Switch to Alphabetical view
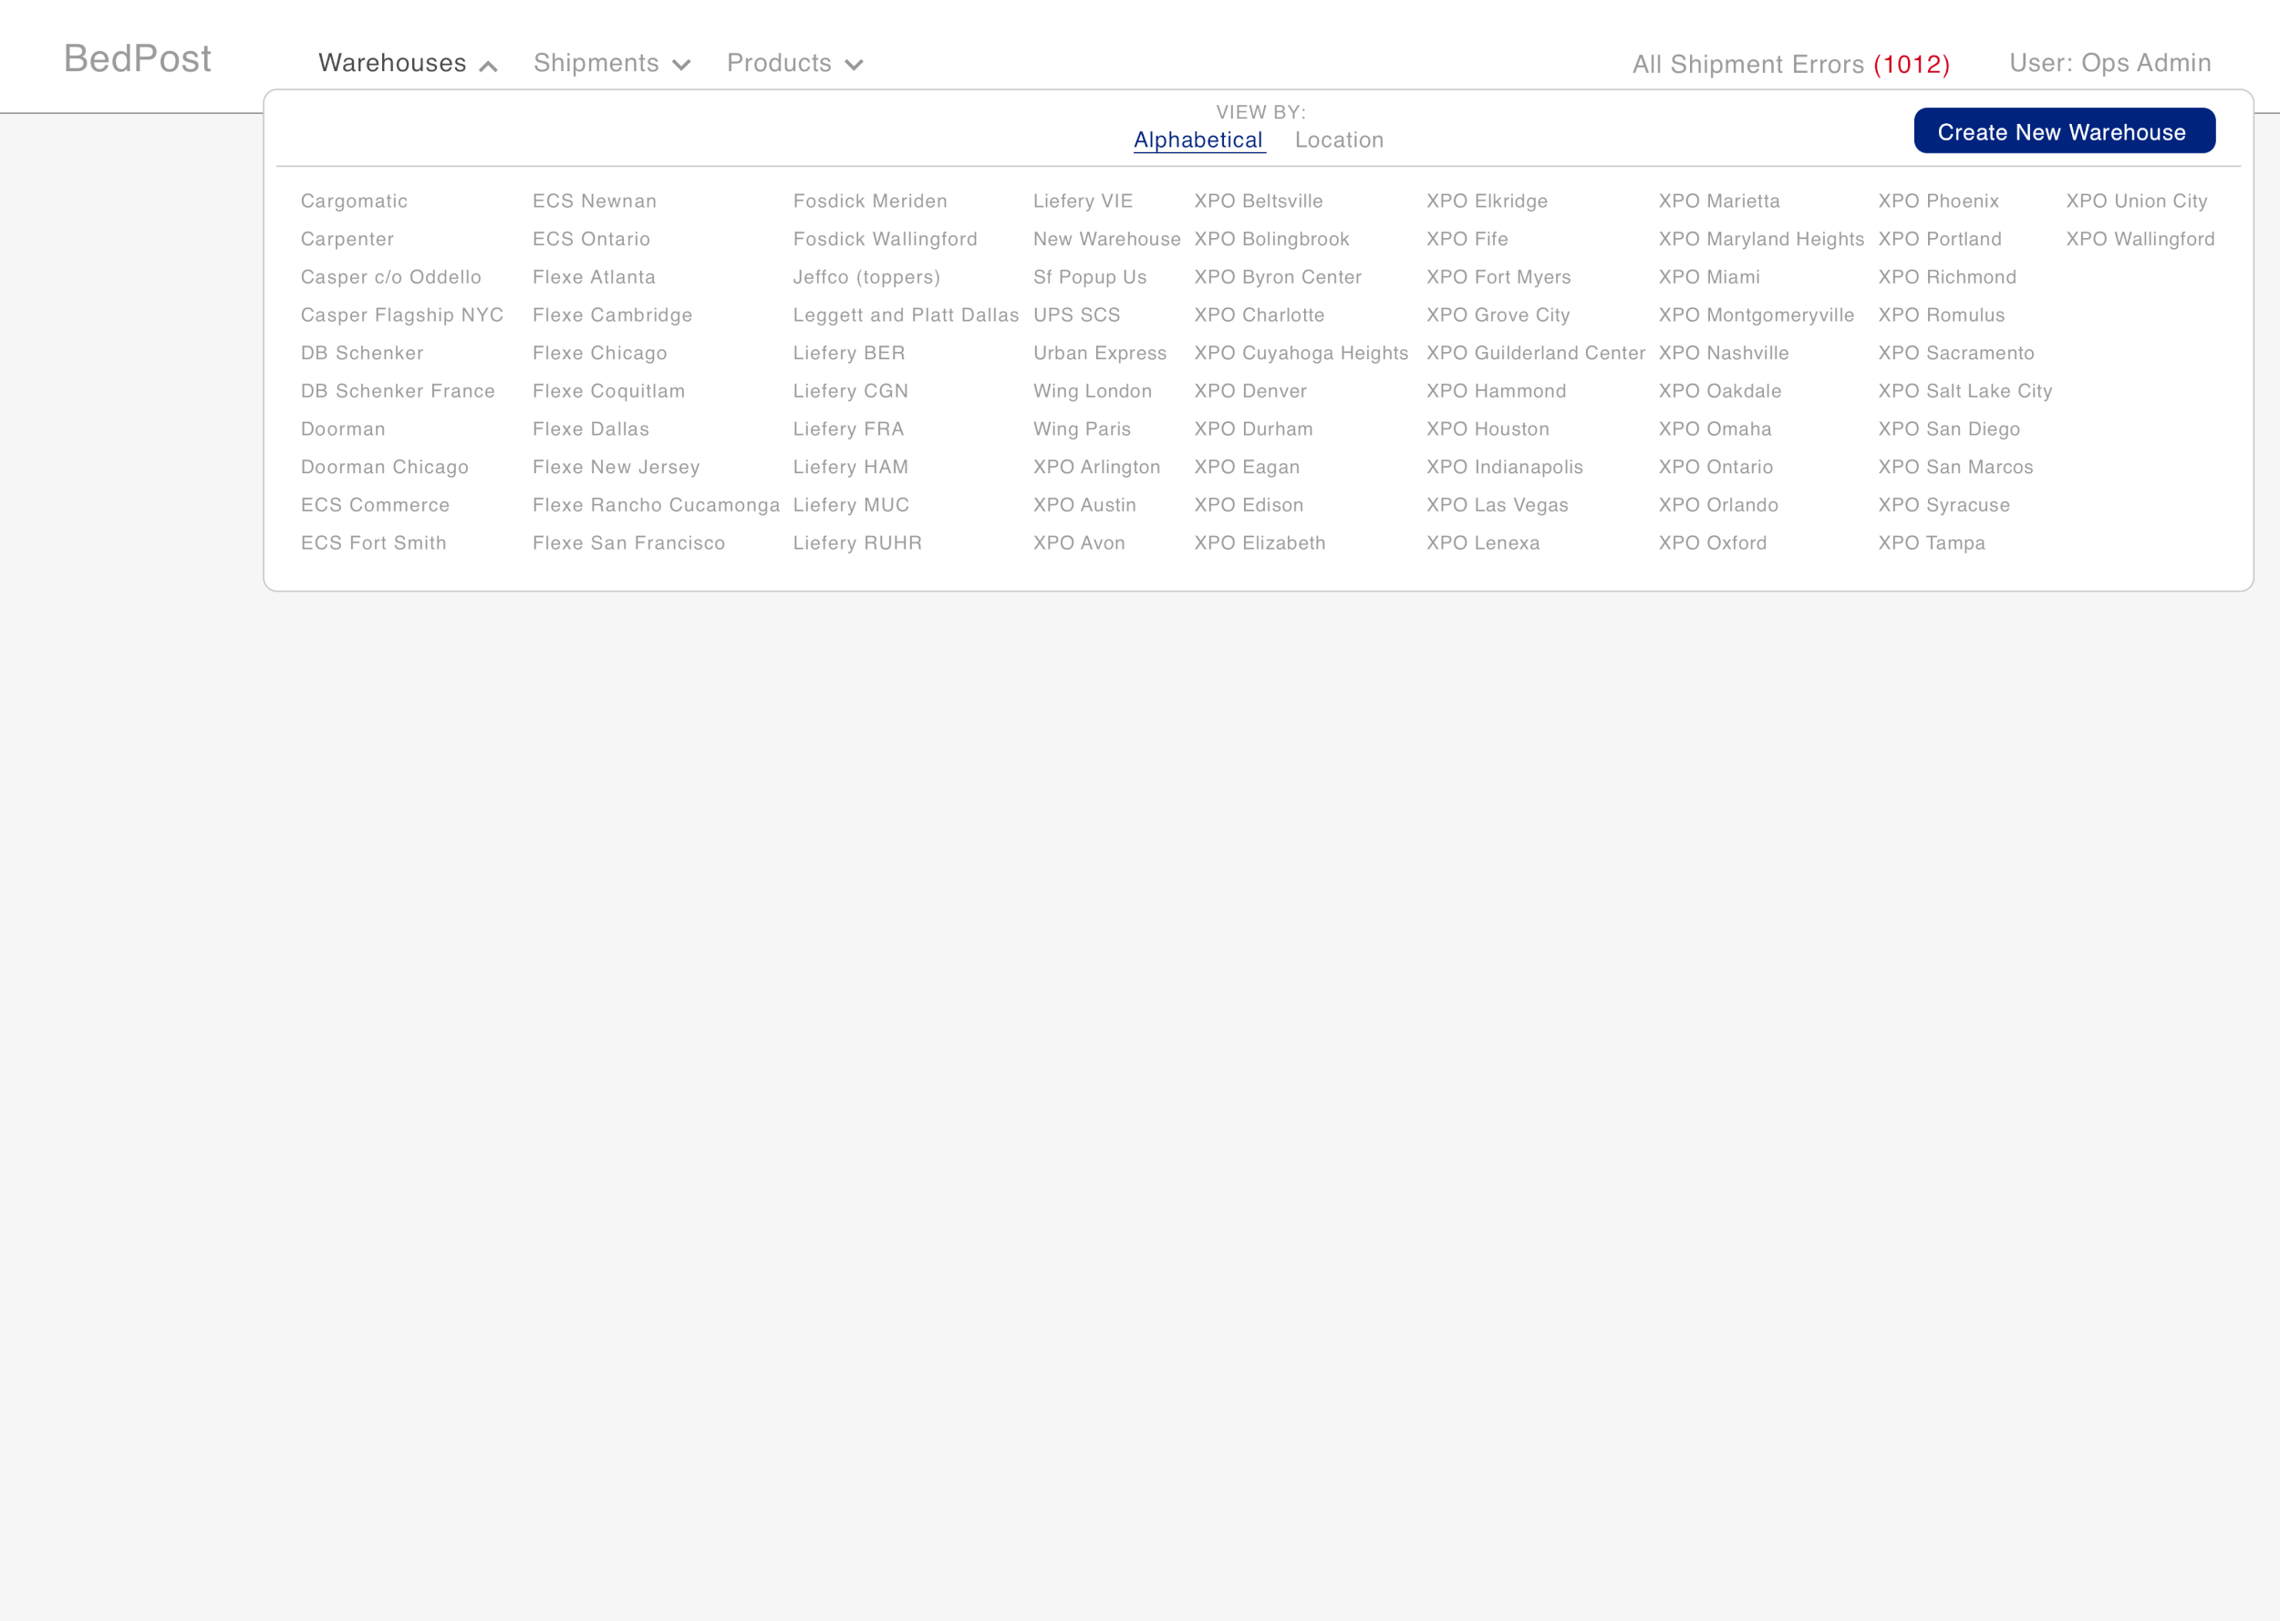 point(1197,139)
